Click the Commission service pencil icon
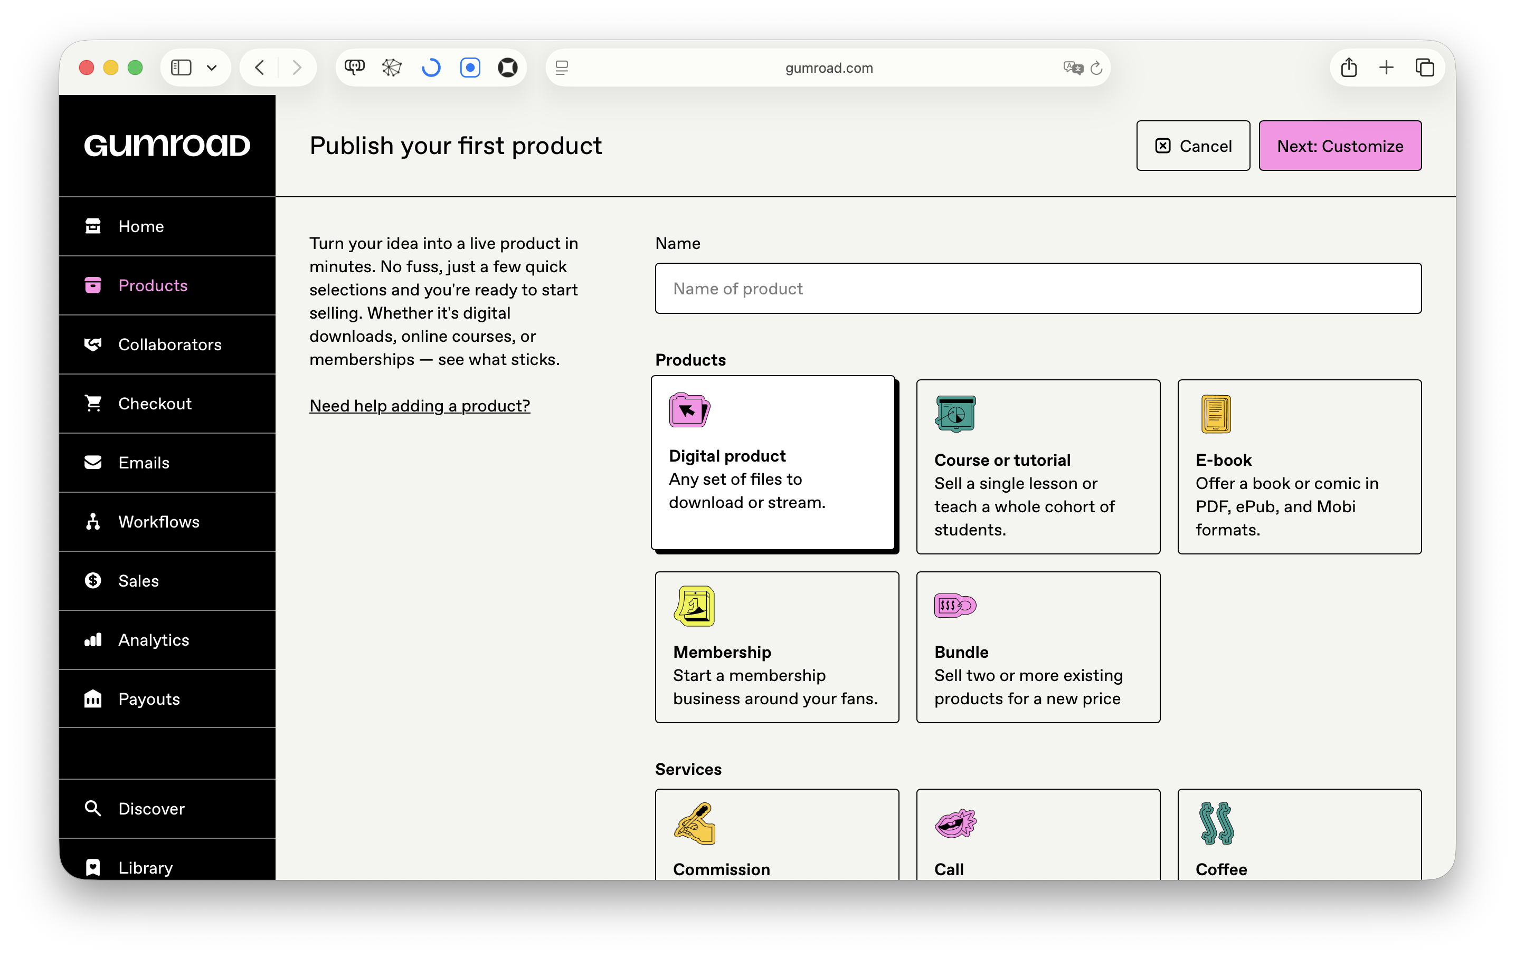 click(x=695, y=823)
